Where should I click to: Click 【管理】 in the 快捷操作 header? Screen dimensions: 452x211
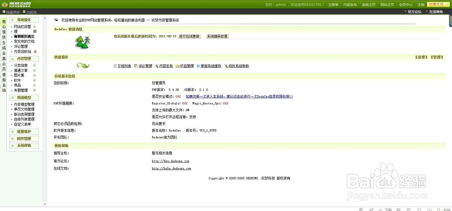[437, 57]
